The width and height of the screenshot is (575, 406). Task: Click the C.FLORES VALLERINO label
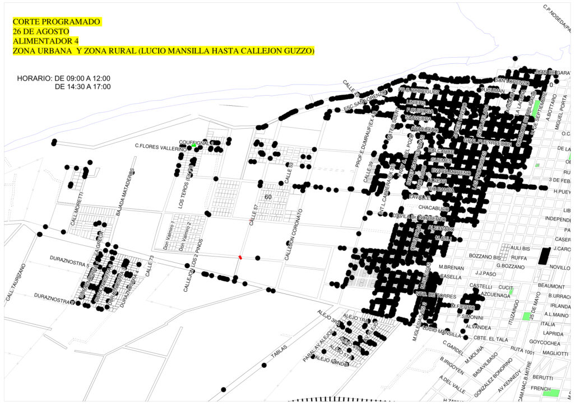[x=161, y=147]
